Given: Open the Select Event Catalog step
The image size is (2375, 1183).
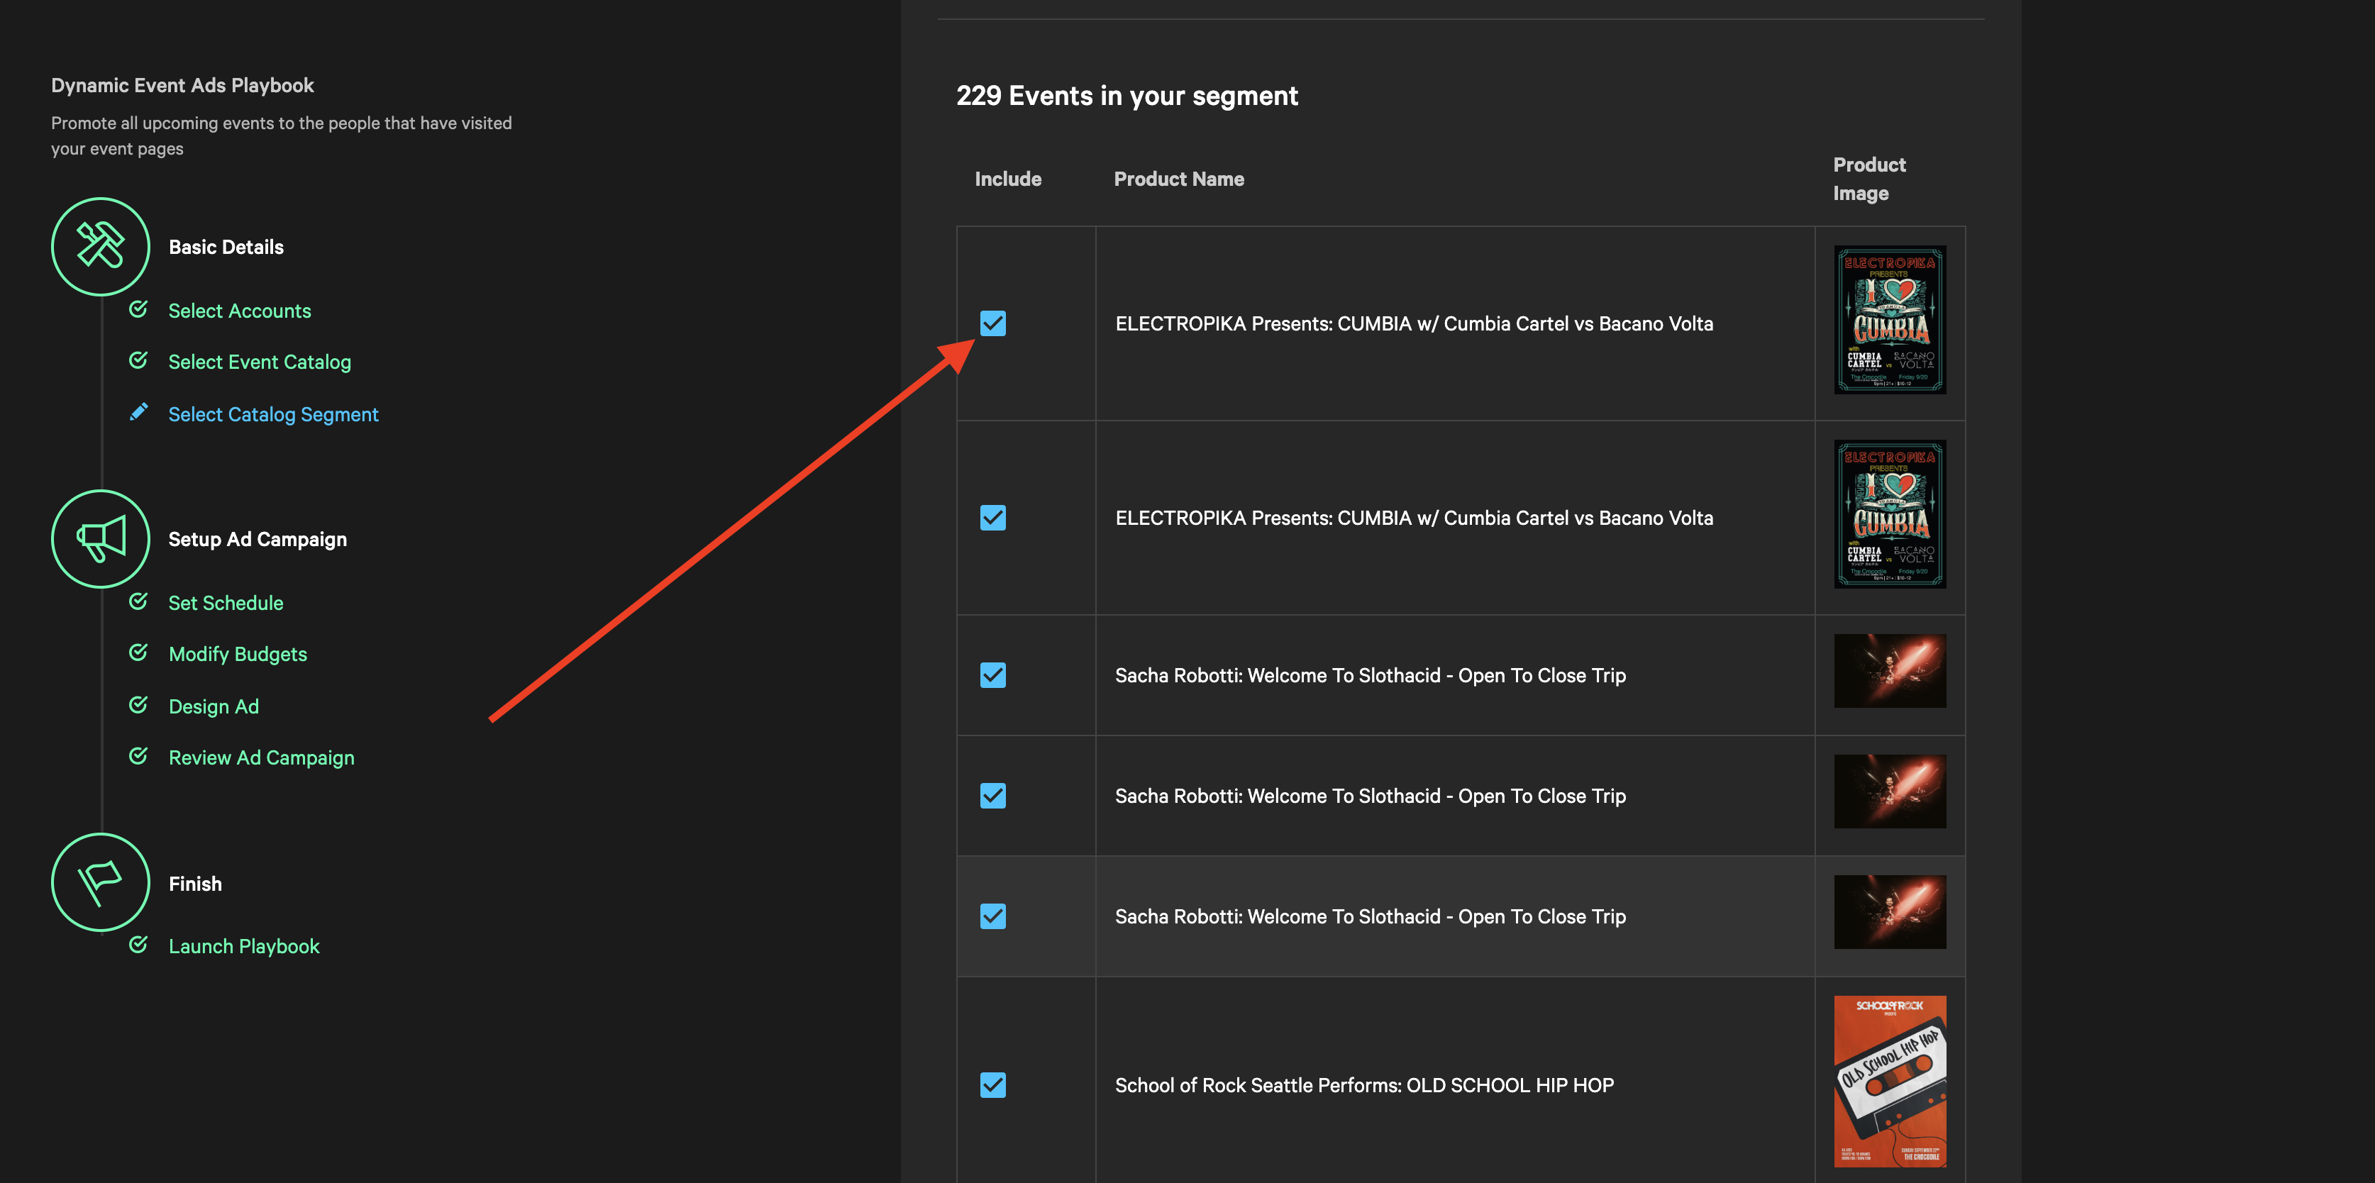Looking at the screenshot, I should (x=259, y=362).
